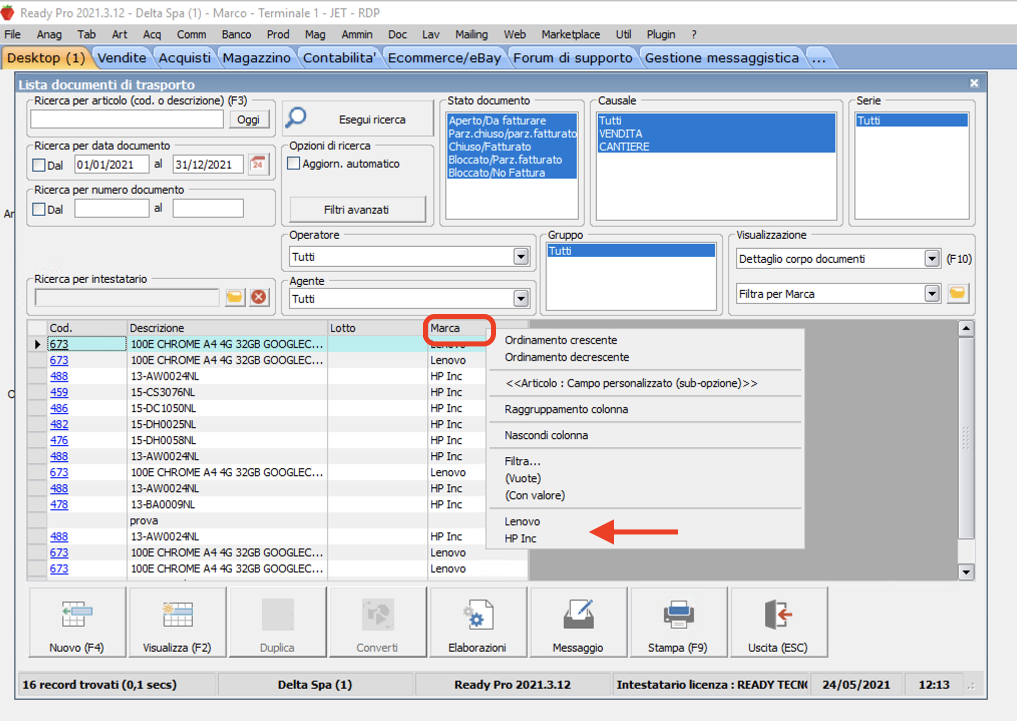This screenshot has height=721, width=1017.
Task: Open the File menu
Action: click(13, 34)
